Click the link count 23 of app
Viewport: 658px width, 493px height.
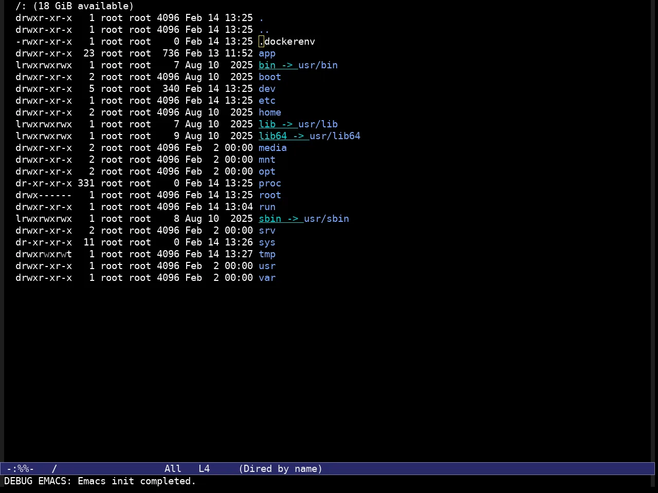[x=89, y=53]
